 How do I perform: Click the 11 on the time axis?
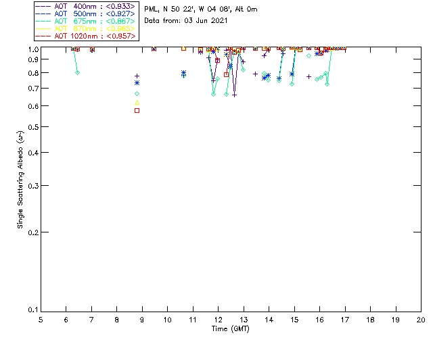pyautogui.click(x=193, y=320)
